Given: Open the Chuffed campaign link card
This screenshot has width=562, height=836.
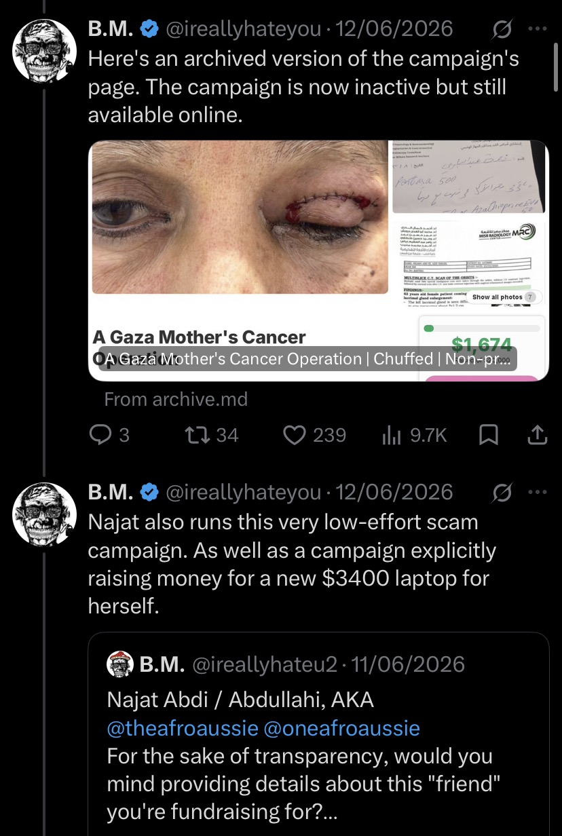Looking at the screenshot, I should [x=318, y=261].
